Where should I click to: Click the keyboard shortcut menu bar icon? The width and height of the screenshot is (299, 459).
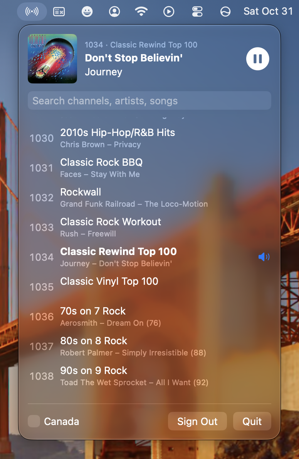(59, 12)
